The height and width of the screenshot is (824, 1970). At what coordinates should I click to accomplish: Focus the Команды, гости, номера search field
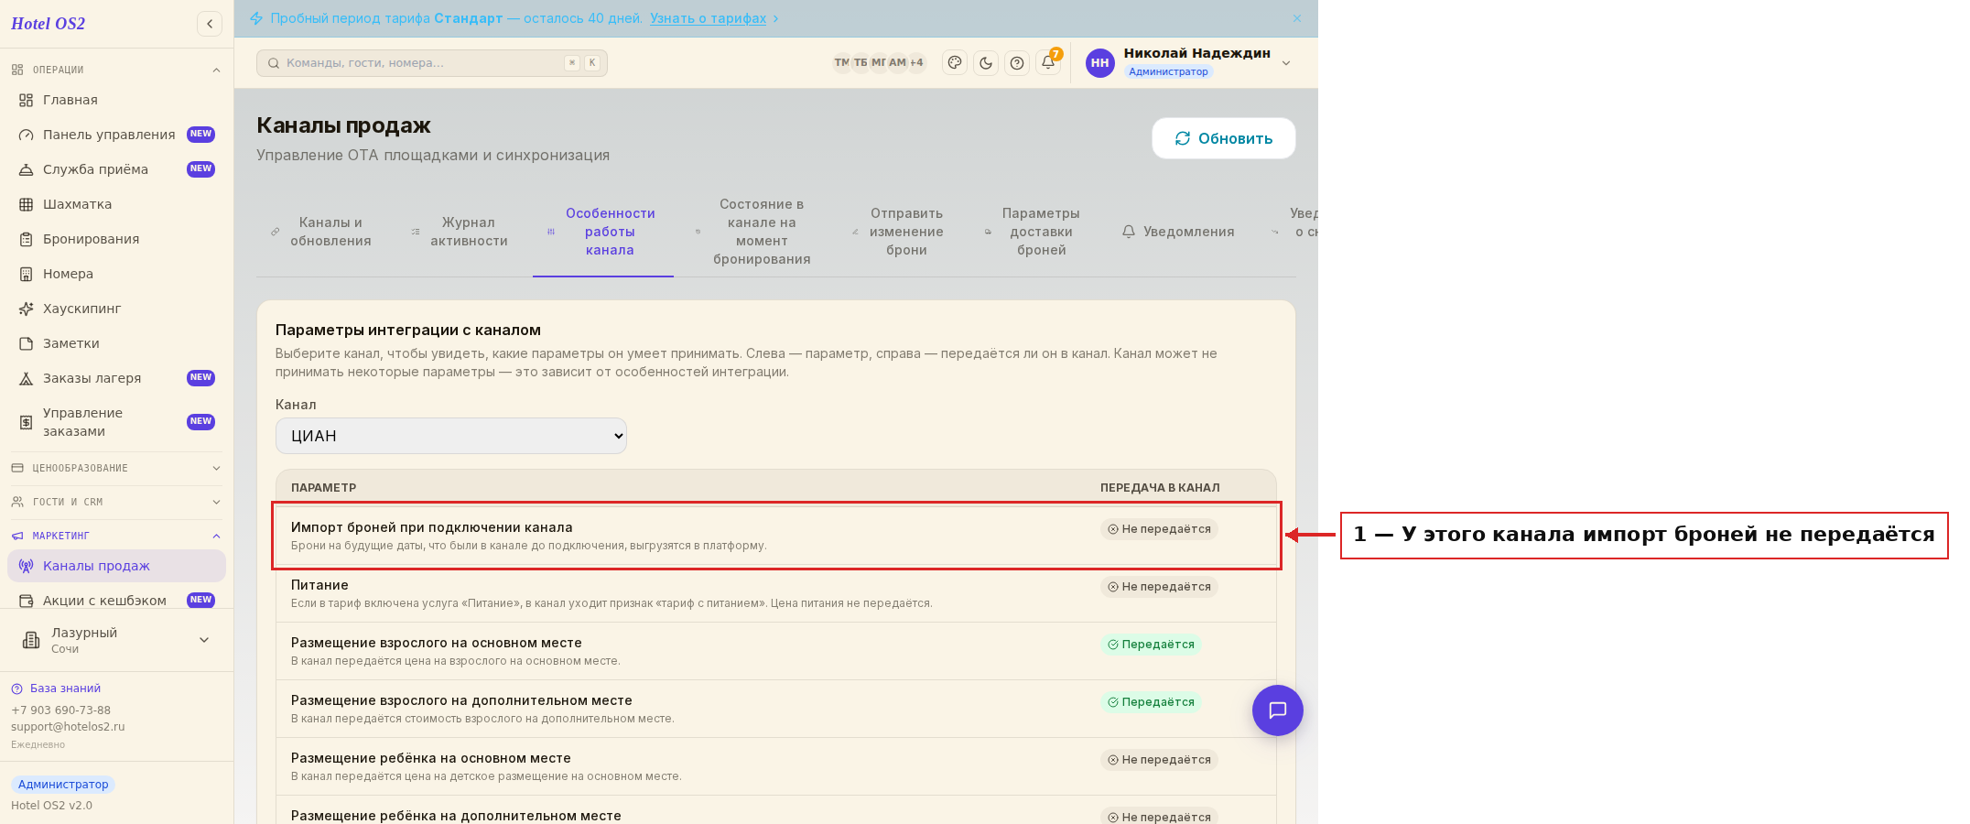(432, 63)
